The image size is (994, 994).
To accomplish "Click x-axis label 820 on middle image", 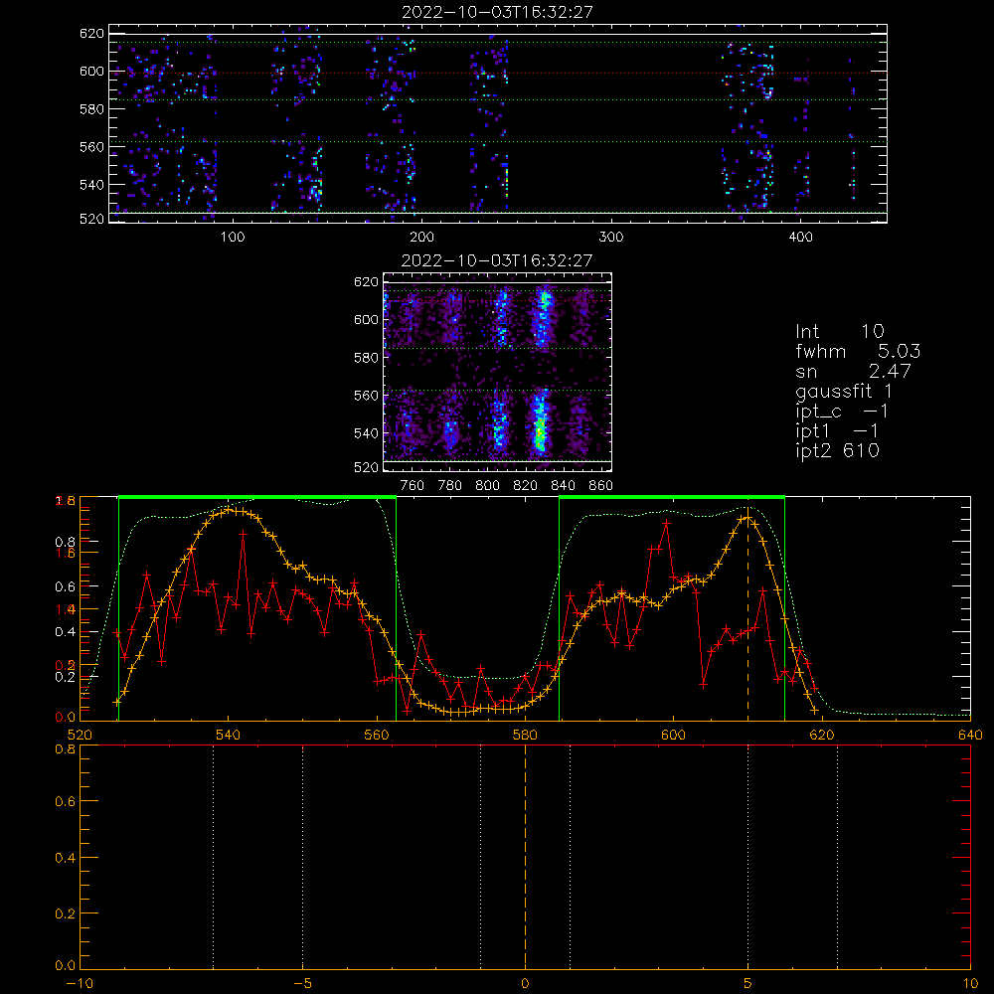I will click(x=526, y=486).
